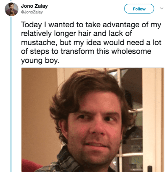
Task: Click the words 'longer hair' in tweet
Action: tap(73, 34)
